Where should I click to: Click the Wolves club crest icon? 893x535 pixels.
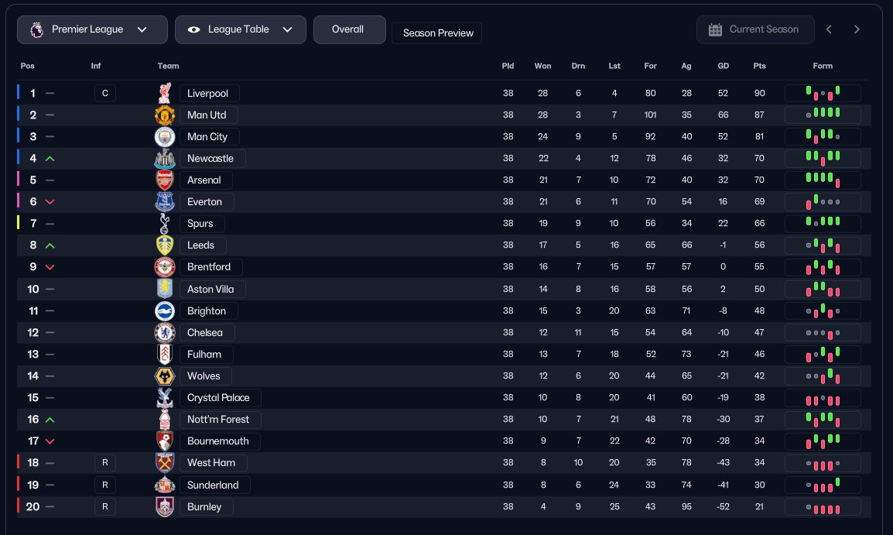tap(165, 376)
